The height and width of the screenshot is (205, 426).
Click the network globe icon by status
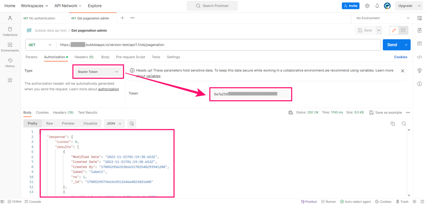291,113
